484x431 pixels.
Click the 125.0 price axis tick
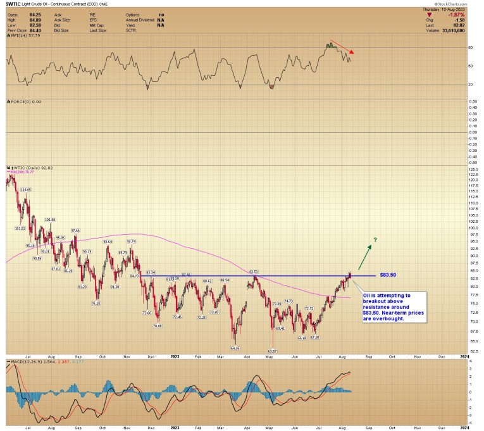(473, 170)
